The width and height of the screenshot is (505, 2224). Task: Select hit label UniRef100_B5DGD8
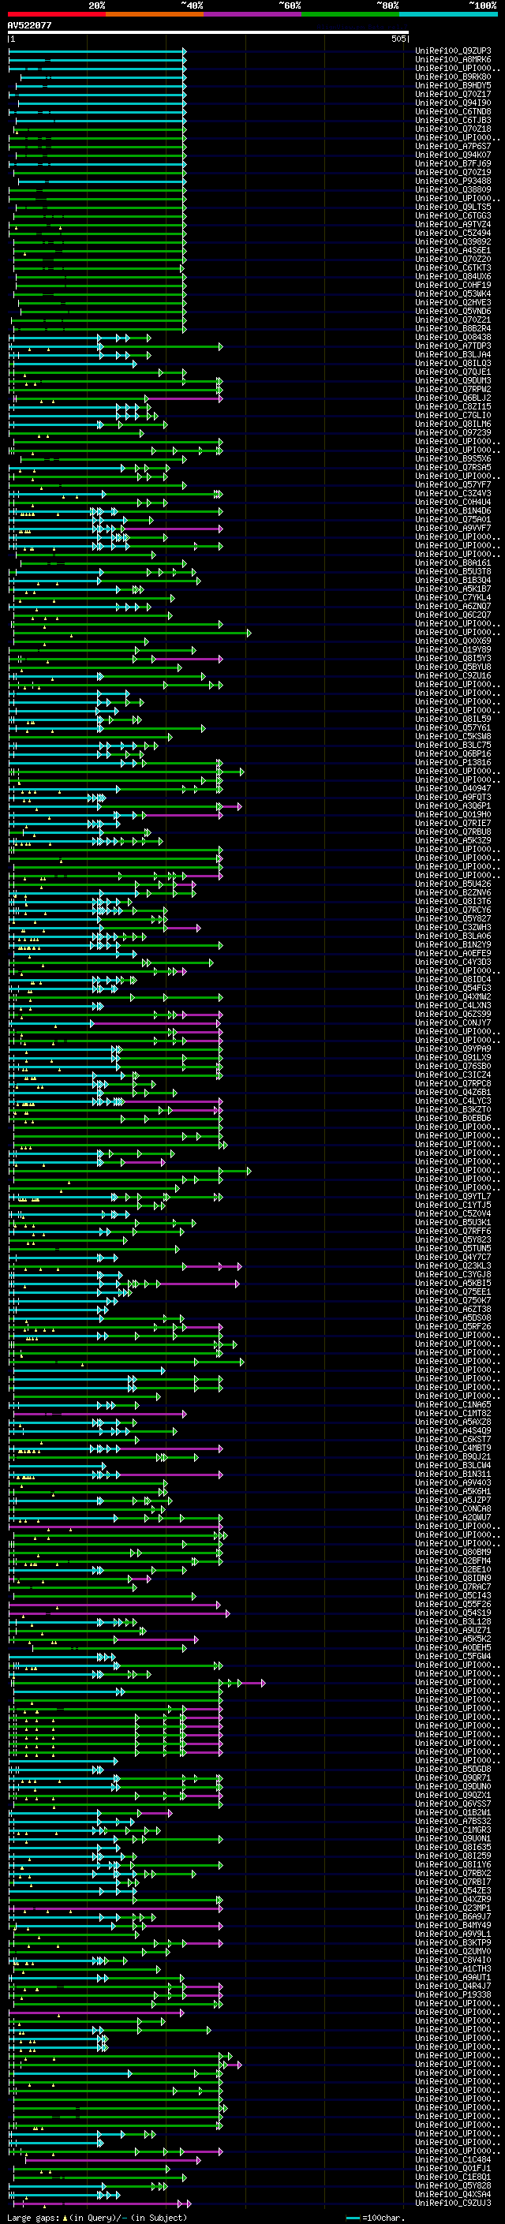tap(453, 1769)
